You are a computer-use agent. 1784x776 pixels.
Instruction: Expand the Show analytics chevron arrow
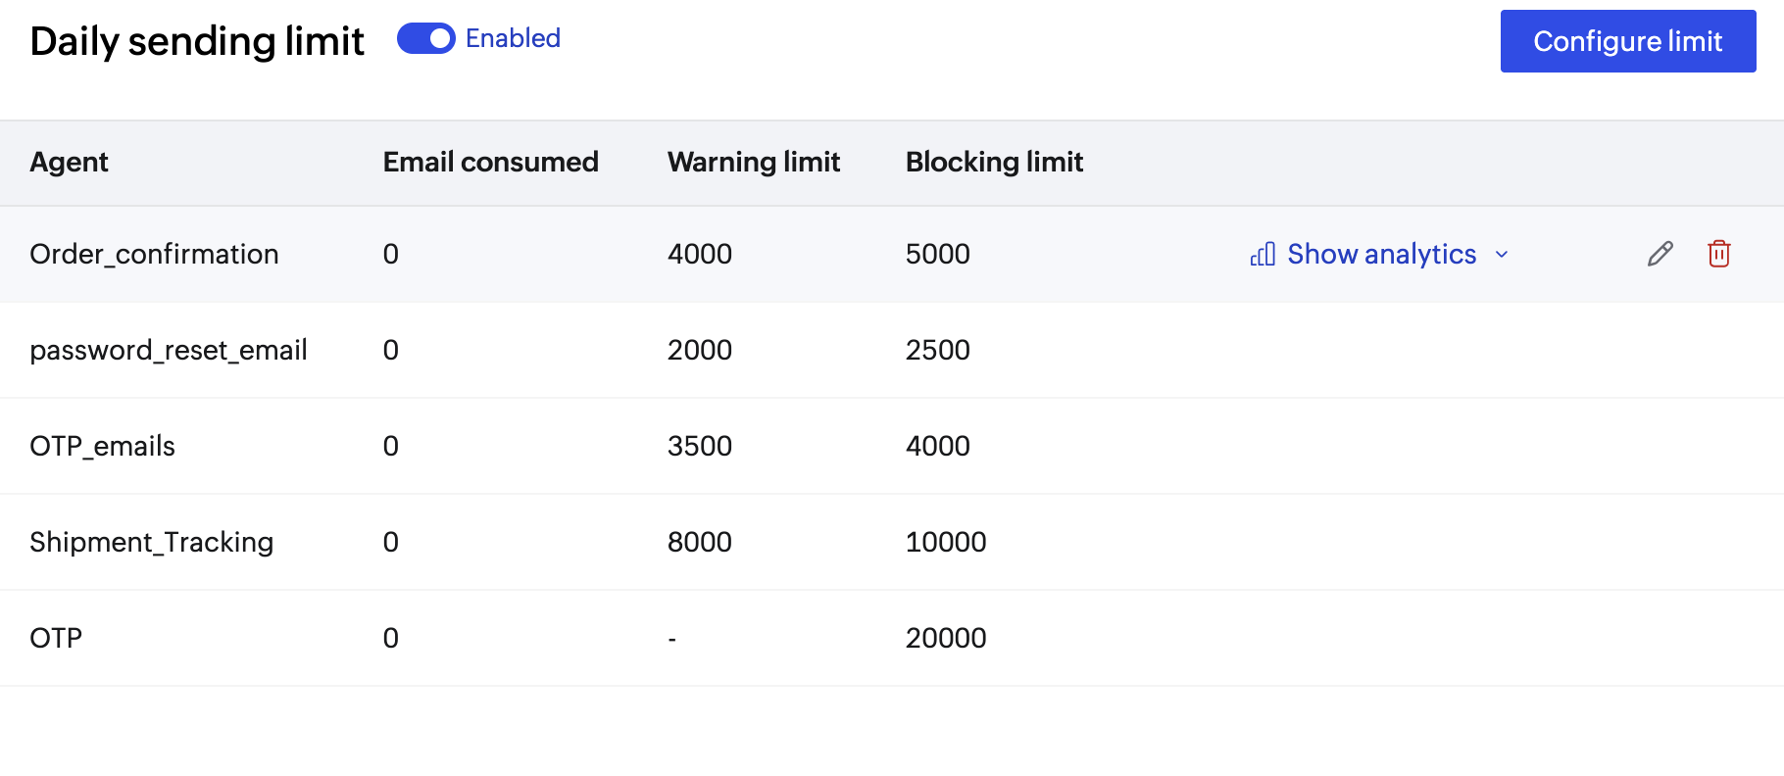point(1502,255)
